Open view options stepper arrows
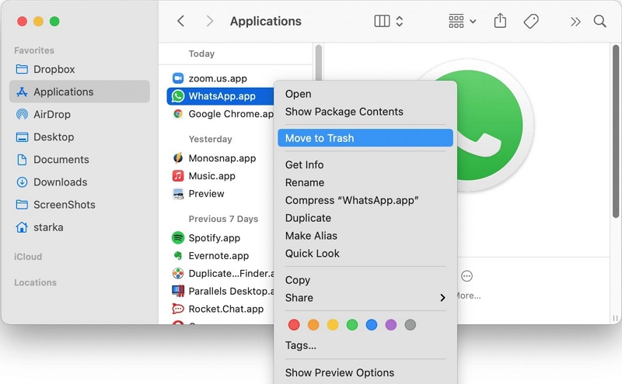Screen dimensions: 622x384 (400, 21)
